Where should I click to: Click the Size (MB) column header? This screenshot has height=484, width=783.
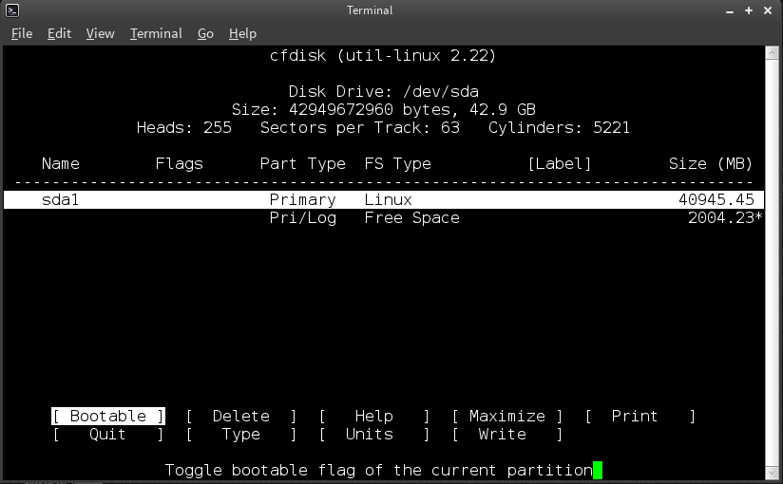click(711, 163)
